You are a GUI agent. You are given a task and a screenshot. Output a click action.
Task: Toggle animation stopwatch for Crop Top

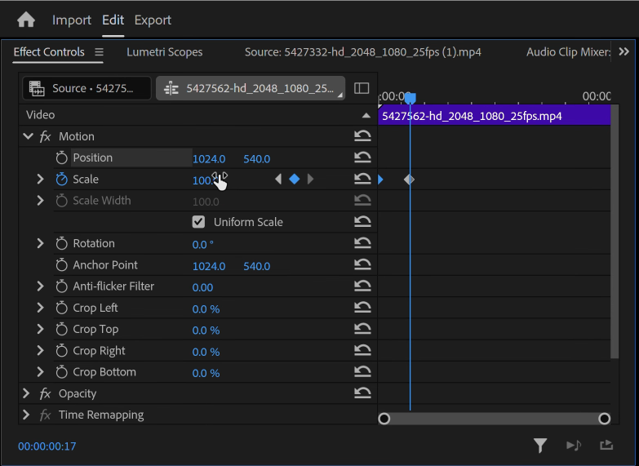tap(61, 329)
